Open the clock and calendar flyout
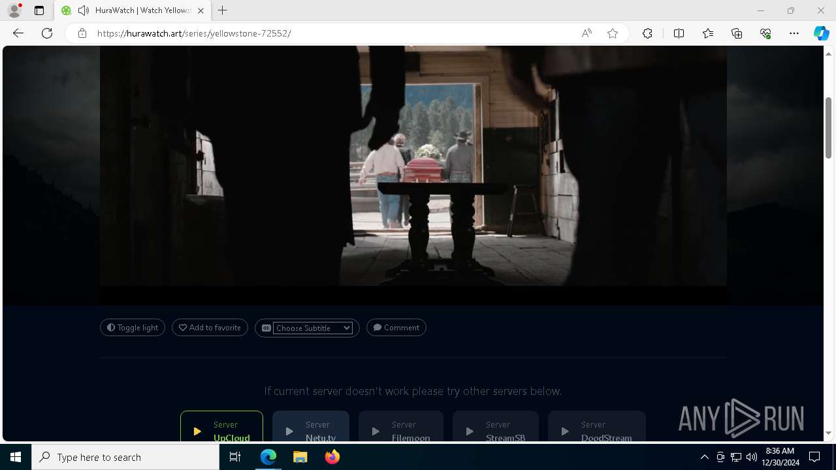The image size is (836, 470). click(x=780, y=457)
